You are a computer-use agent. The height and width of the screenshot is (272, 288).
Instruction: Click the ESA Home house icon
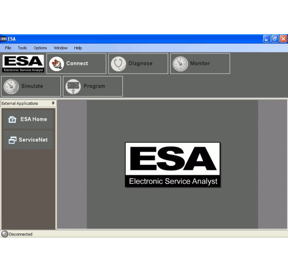12,119
